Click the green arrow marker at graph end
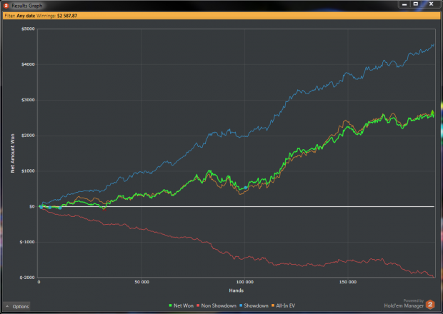 pyautogui.click(x=432, y=112)
